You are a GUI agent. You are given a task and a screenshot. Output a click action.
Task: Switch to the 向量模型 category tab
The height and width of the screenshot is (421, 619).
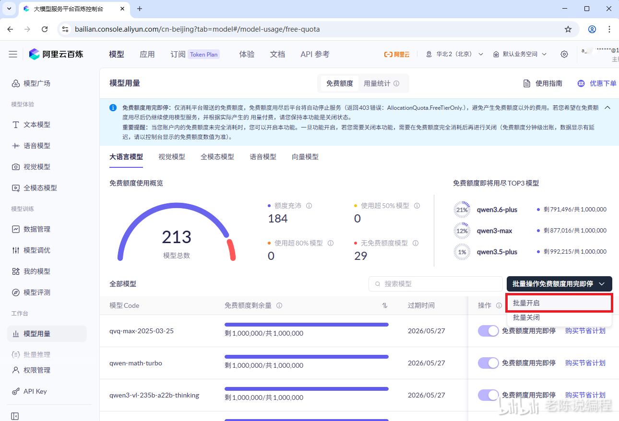(x=305, y=157)
